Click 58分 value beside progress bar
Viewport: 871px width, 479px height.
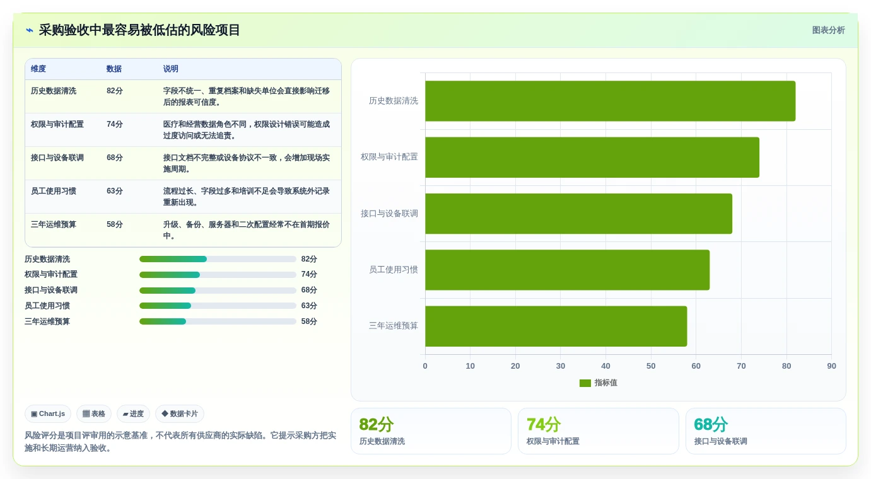[x=309, y=321]
